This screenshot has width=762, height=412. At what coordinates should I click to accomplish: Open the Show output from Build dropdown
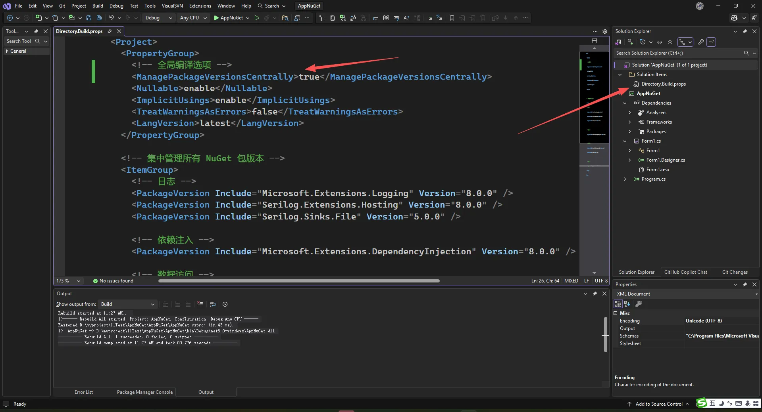pyautogui.click(x=127, y=304)
